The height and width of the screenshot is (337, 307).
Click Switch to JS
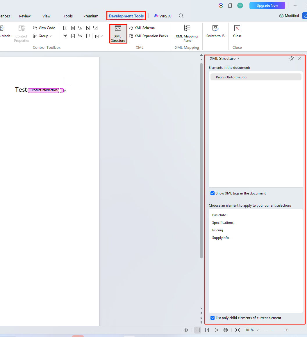tap(215, 32)
